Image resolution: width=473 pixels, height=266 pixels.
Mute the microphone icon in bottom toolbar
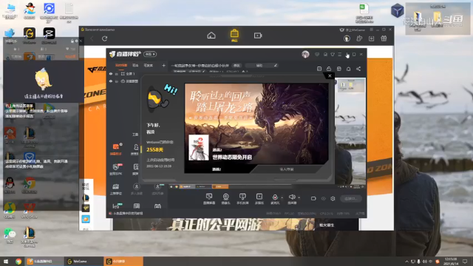coord(275,198)
